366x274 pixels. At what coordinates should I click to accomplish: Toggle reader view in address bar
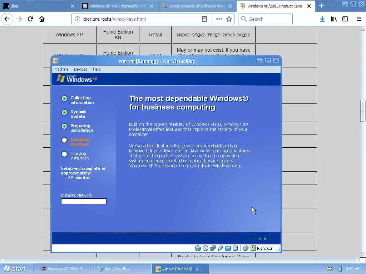click(204, 19)
